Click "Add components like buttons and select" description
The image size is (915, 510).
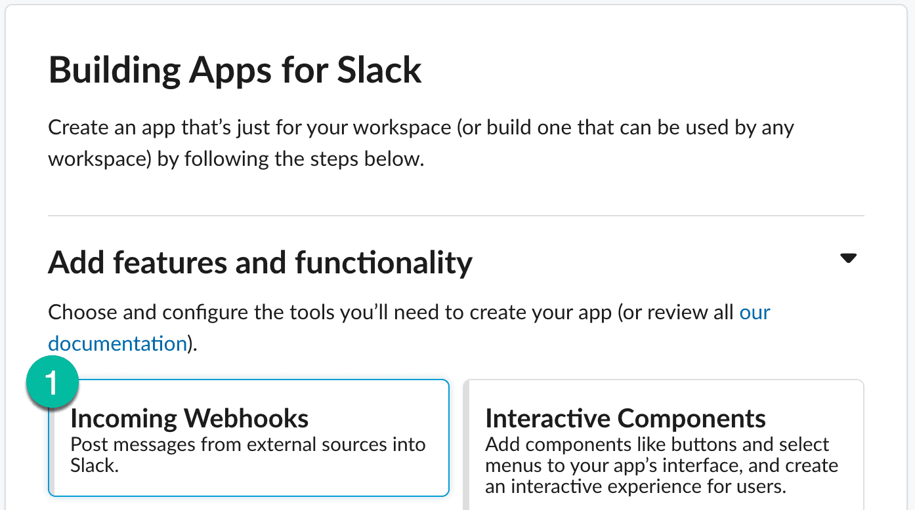click(x=657, y=444)
